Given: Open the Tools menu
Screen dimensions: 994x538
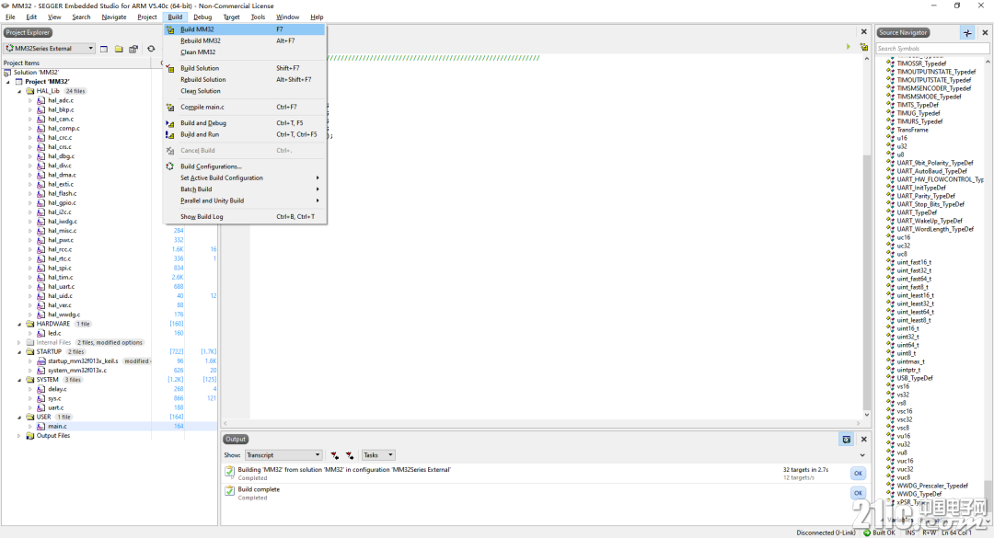Looking at the screenshot, I should (x=258, y=17).
